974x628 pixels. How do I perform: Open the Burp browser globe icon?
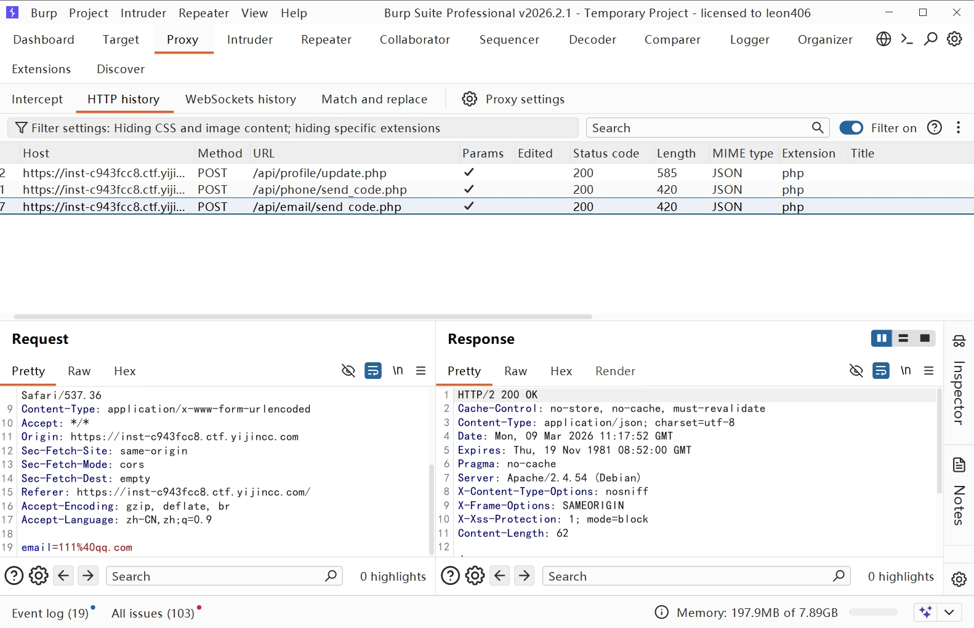click(883, 39)
